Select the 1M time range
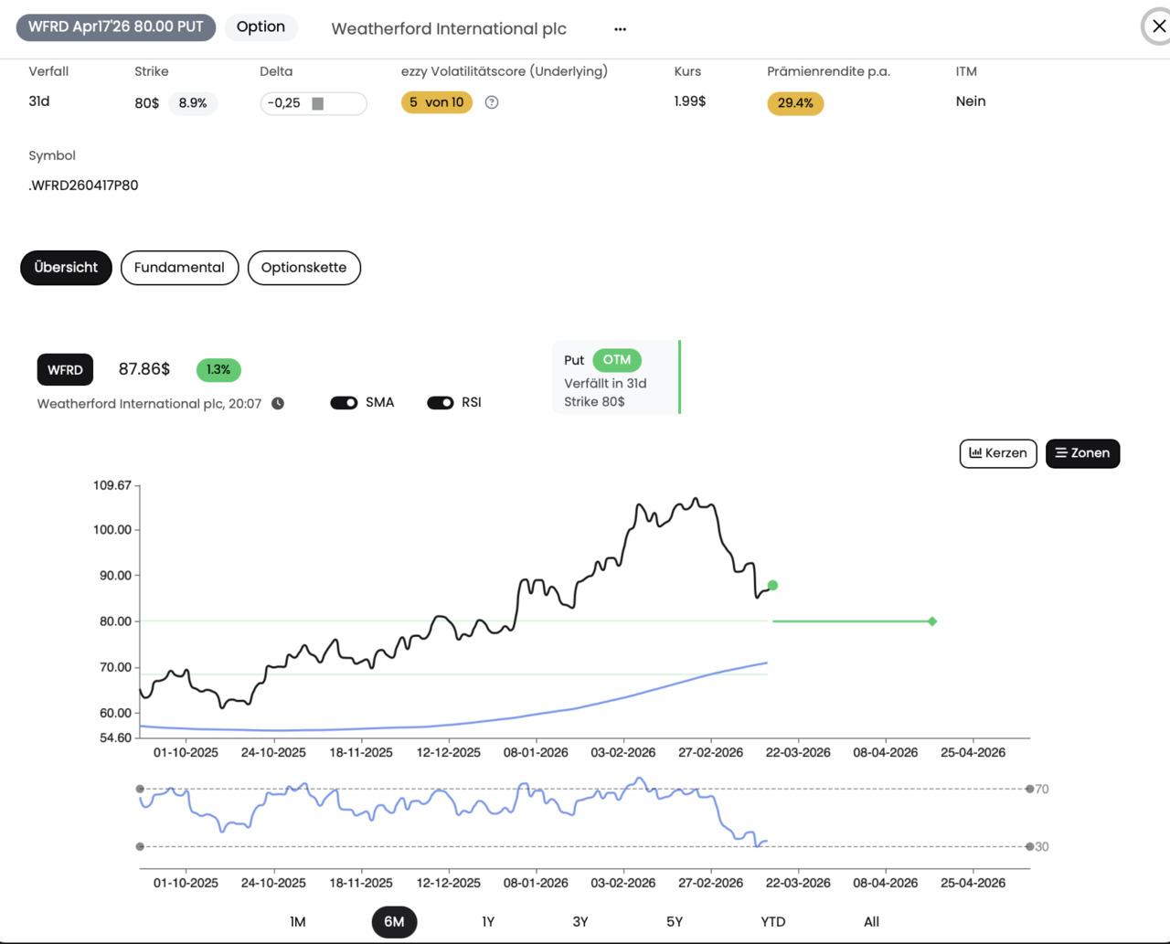Viewport: 1170px width, 944px height. [x=297, y=922]
